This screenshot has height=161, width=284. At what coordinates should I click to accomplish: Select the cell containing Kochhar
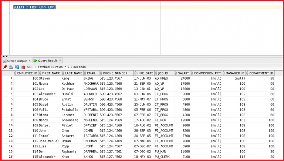pos(72,84)
